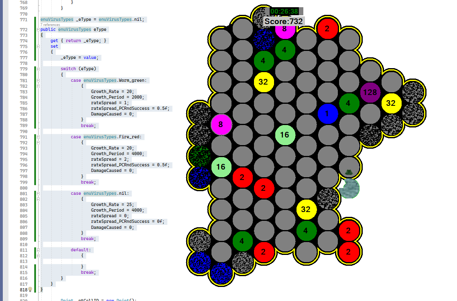The width and height of the screenshot is (457, 301).
Task: Click the Score:732 label
Action: tap(284, 21)
